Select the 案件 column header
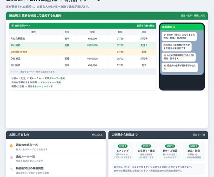The width and height of the screenshot is (214, 177). click(x=33, y=32)
